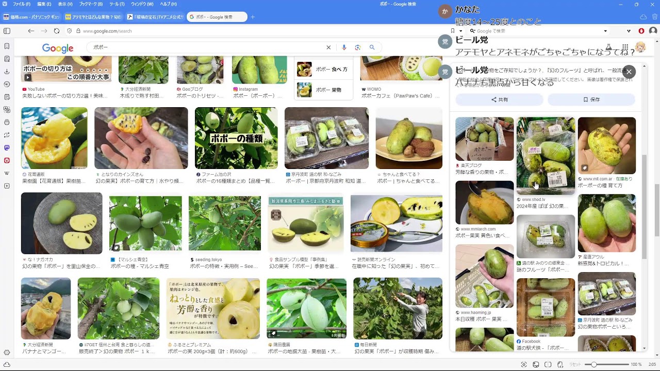This screenshot has height=371, width=660.
Task: Open the Downloads panel in sidebar
Action: click(7, 72)
